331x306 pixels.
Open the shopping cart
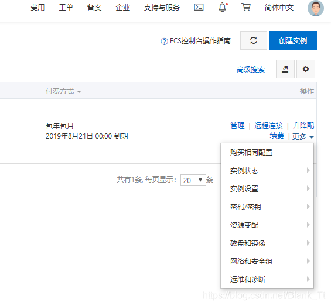point(246,7)
